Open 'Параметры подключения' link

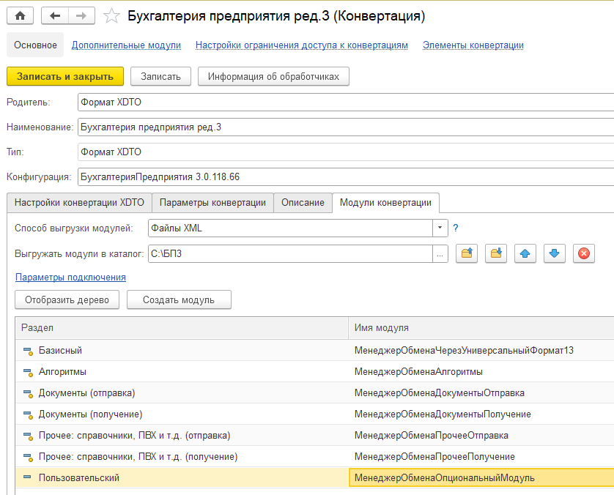(x=70, y=278)
